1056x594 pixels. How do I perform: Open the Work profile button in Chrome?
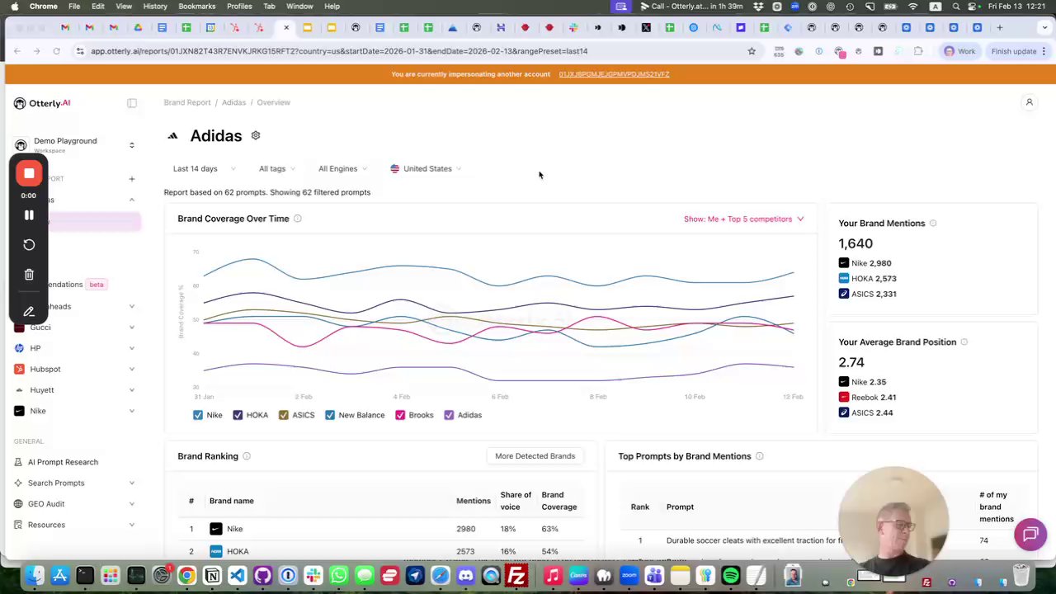[959, 51]
